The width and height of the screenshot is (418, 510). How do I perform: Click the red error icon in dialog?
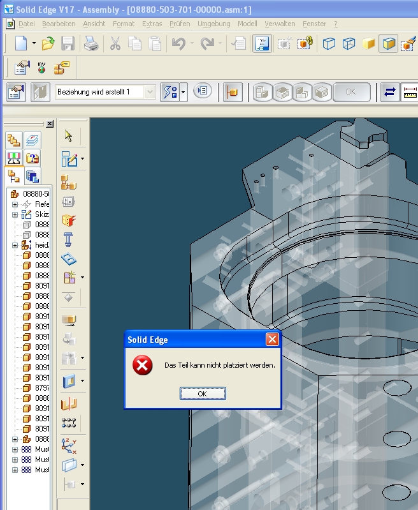click(142, 365)
